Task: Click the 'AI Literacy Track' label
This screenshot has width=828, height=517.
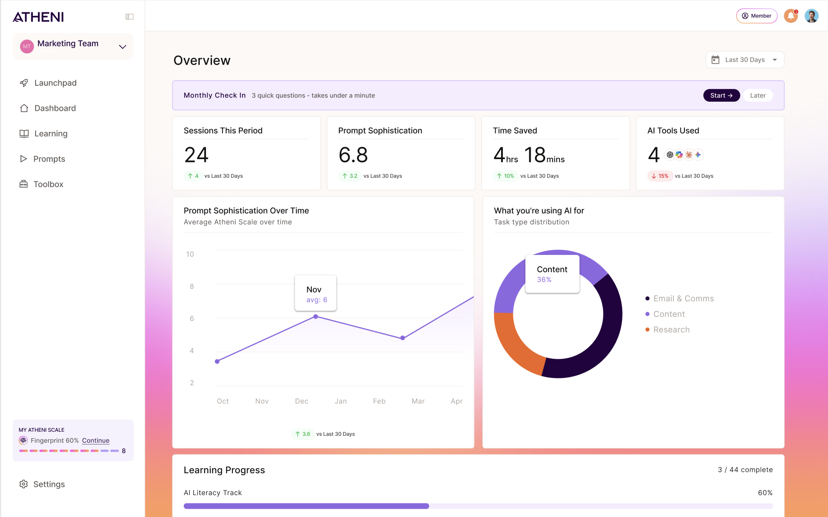Action: point(213,493)
